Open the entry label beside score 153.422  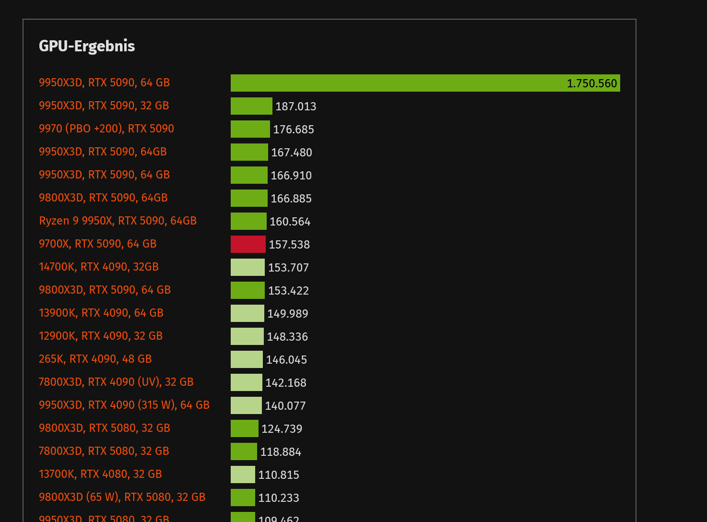(x=105, y=290)
